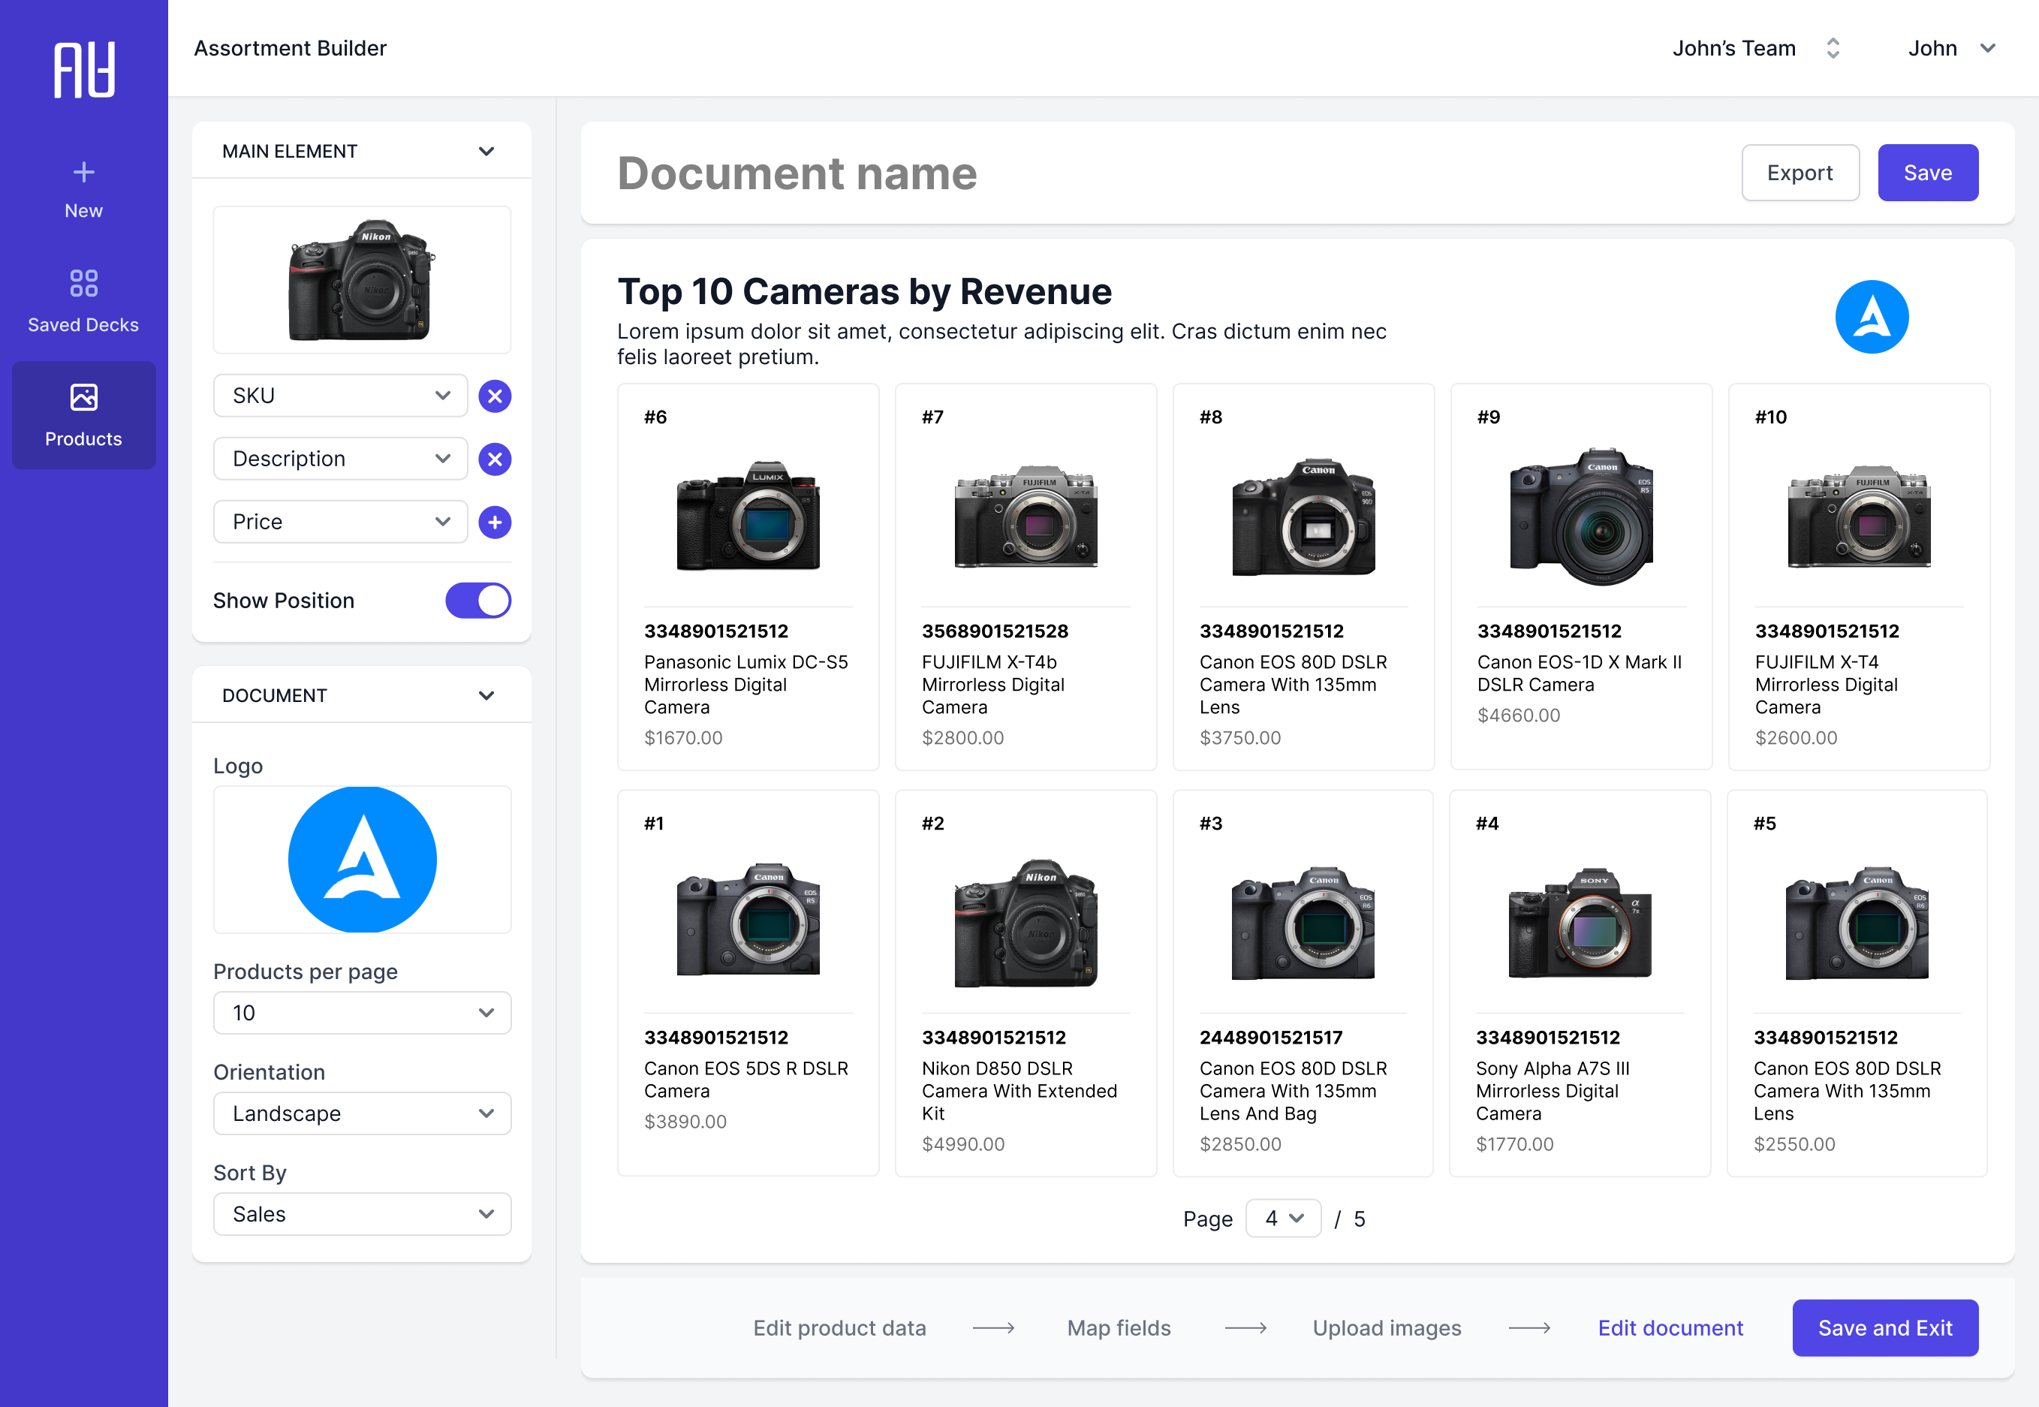The width and height of the screenshot is (2039, 1407).
Task: Open the Products per page dropdown
Action: 361,1012
